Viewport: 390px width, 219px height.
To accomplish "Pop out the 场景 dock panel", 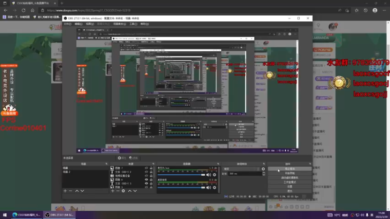I will [106, 164].
